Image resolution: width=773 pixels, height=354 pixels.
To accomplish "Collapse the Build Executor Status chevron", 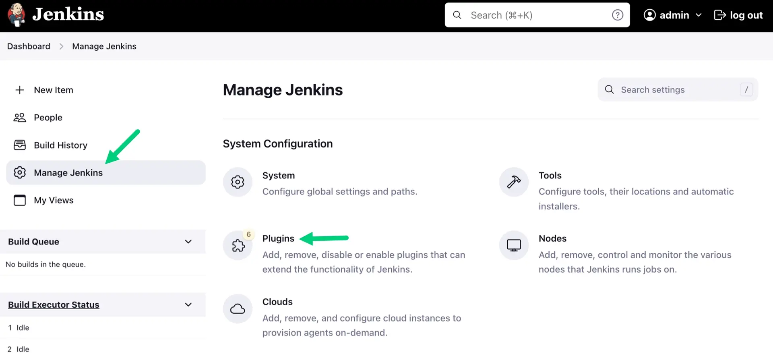I will [188, 305].
